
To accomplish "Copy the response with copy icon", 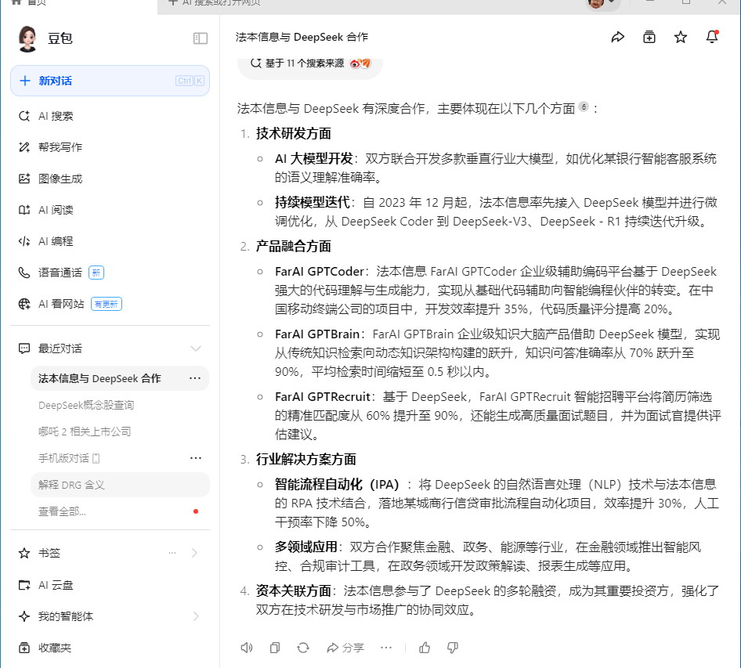I will [275, 648].
